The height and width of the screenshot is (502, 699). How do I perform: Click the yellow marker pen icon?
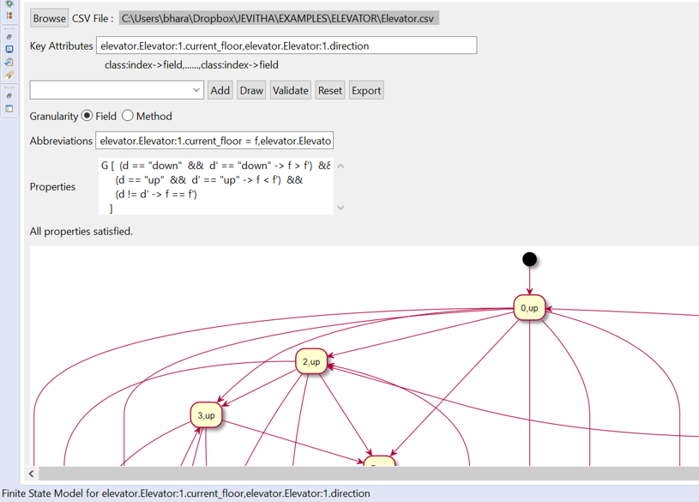coord(9,76)
